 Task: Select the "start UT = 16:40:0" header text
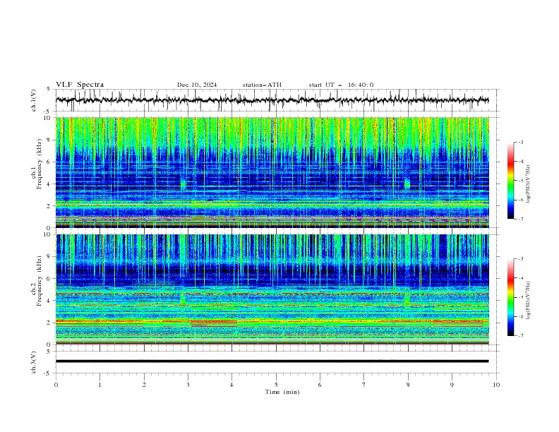pyautogui.click(x=341, y=85)
